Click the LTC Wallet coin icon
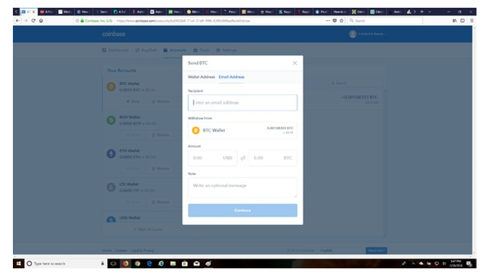481x278 pixels. coord(111,187)
